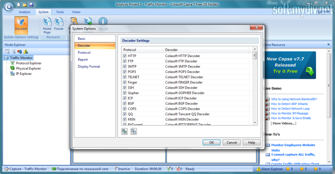Click the Help icon at top right of ribbon
This screenshot has height=174, width=335.
(x=320, y=12)
